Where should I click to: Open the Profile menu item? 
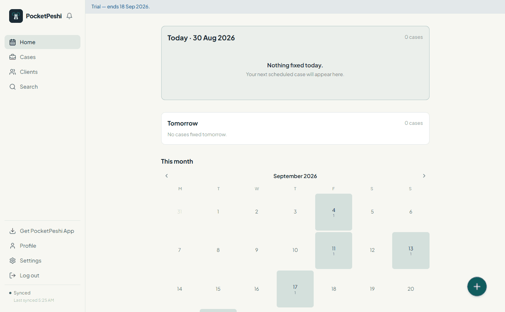(42, 246)
